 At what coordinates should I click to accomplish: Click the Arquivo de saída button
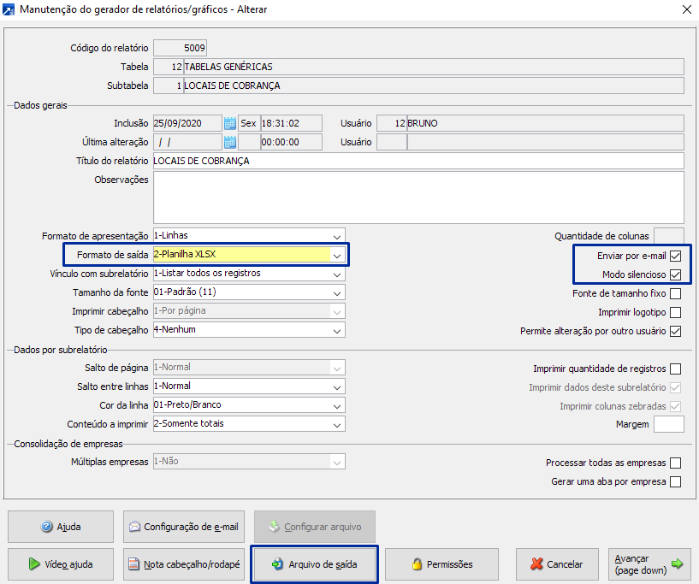pos(314,564)
